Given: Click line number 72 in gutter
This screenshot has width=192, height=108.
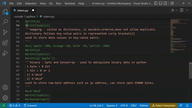Looking at the screenshot, I should (x=18, y=91).
